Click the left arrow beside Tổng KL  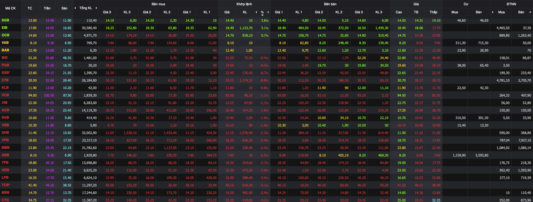(75, 8)
